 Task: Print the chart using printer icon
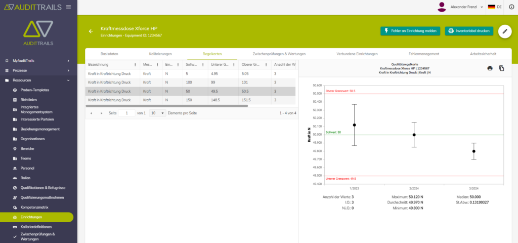tap(490, 68)
